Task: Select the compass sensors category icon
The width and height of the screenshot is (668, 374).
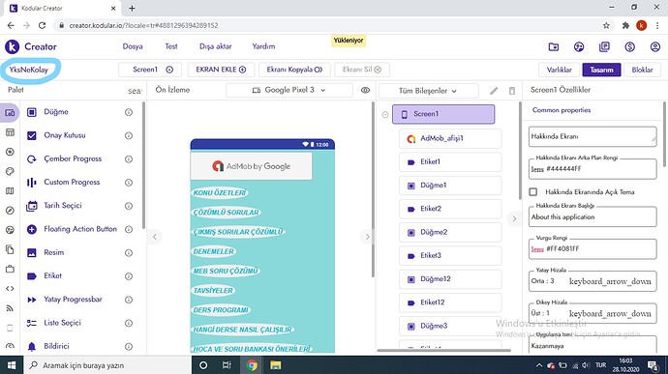Action: [x=10, y=210]
